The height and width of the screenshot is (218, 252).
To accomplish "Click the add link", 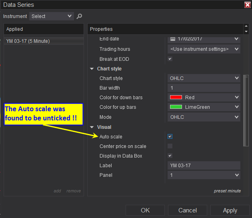I will (x=57, y=191).
